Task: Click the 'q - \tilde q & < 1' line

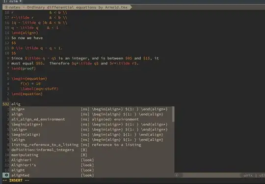Action: pos(35,28)
